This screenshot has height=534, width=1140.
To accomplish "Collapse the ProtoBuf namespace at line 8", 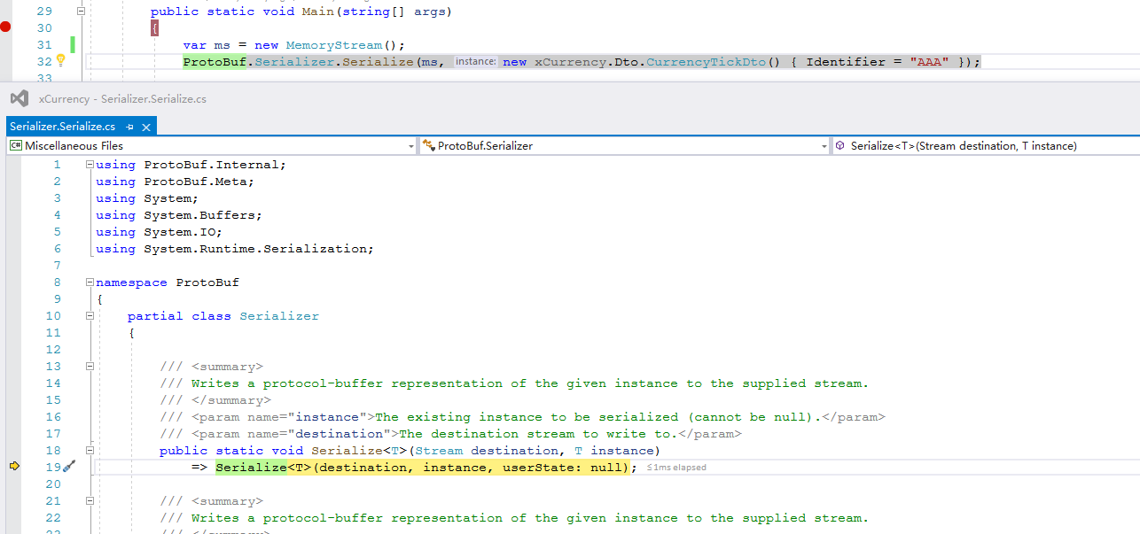I will 90,282.
